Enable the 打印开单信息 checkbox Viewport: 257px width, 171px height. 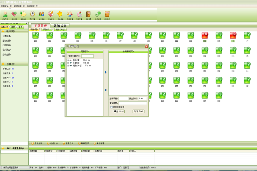pos(112,107)
